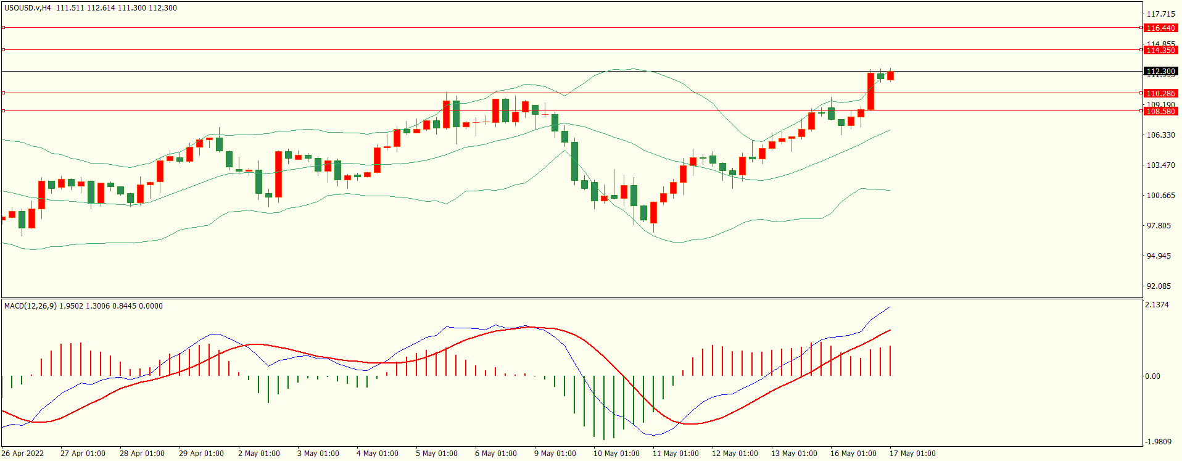The width and height of the screenshot is (1182, 461).
Task: Select left handle of the 116.440 line
Action: point(3,28)
